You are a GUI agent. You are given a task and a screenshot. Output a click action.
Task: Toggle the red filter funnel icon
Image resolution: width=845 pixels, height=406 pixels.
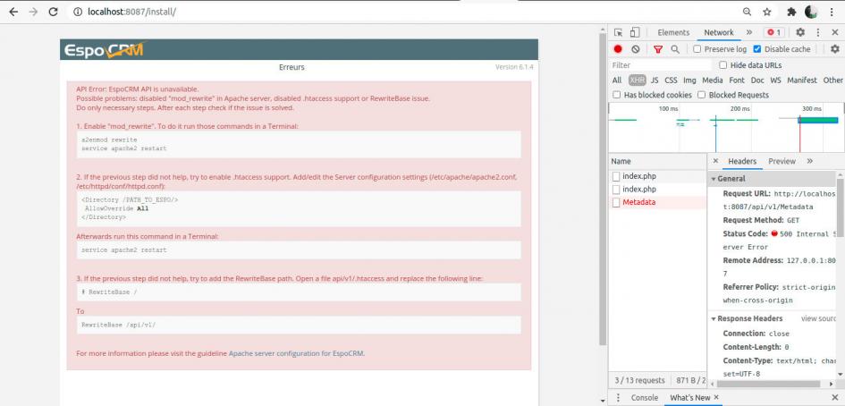coord(658,49)
